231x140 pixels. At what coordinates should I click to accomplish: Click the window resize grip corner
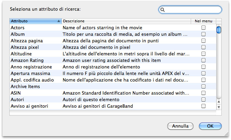click(227, 134)
